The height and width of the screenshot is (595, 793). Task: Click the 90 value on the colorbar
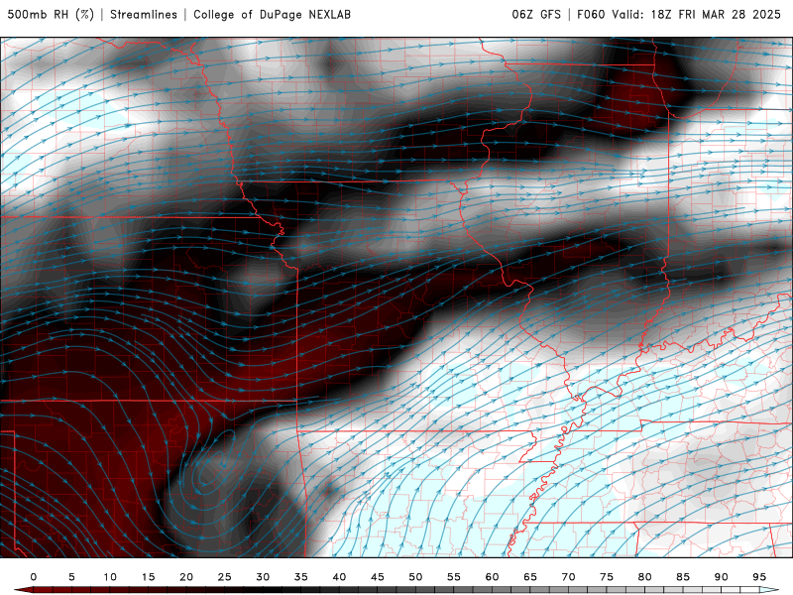[722, 577]
